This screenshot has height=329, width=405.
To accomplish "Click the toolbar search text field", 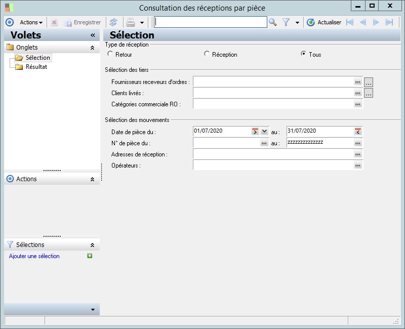I will pos(210,22).
